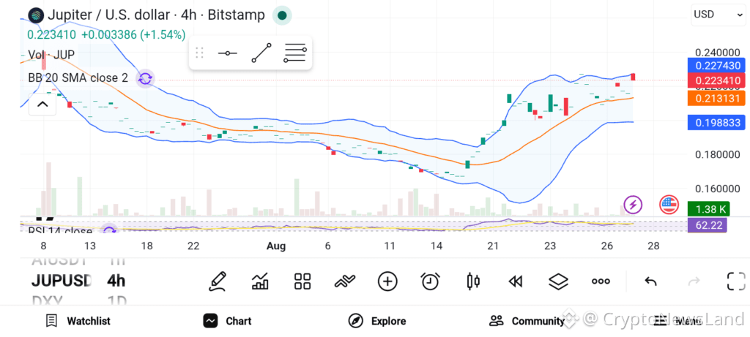Click the Bollinger Bands refresh icon

tap(145, 78)
